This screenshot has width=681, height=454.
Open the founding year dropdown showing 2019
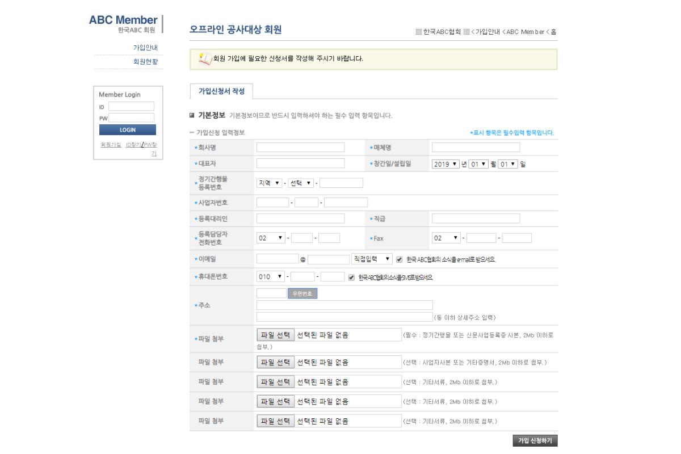[445, 164]
